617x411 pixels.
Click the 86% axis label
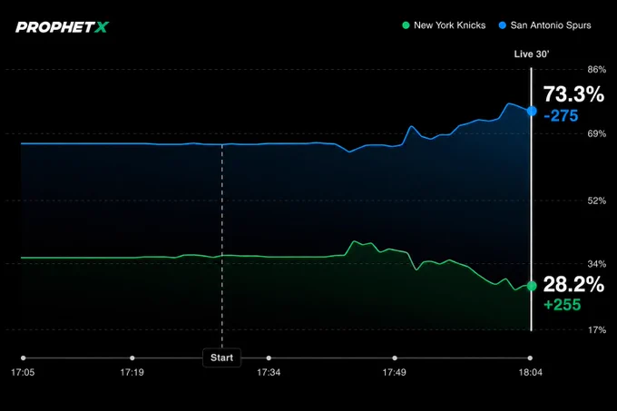pyautogui.click(x=597, y=70)
